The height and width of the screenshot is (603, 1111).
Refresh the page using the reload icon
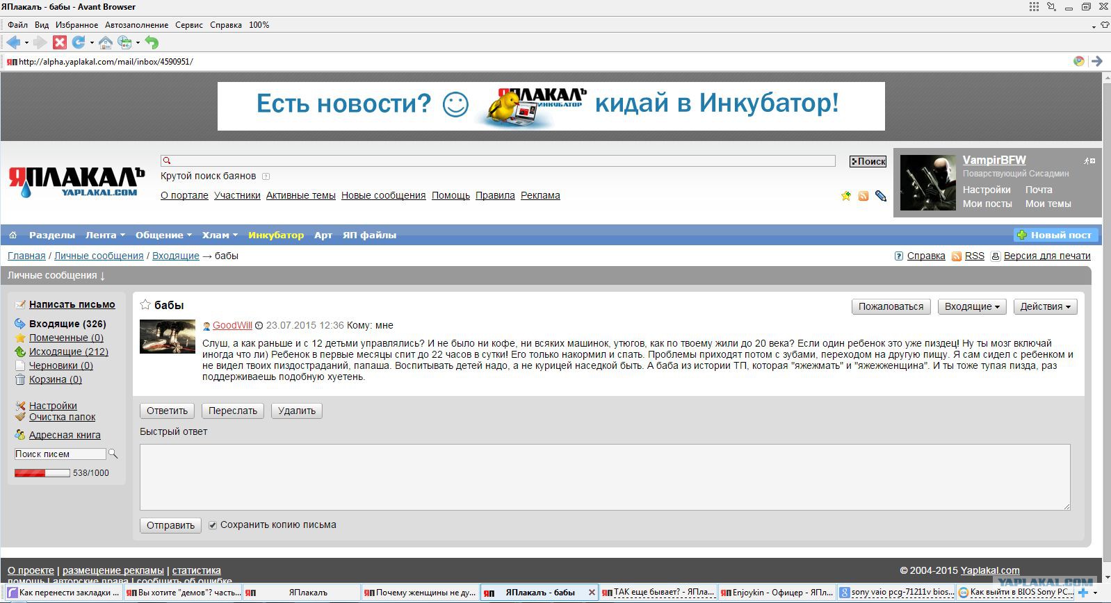coord(79,42)
